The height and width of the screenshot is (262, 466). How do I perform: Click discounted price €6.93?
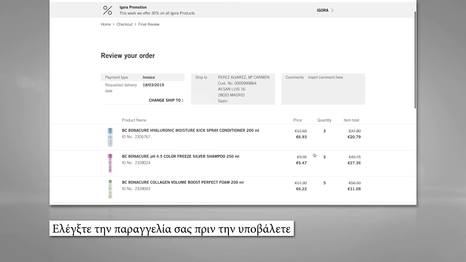(301, 137)
